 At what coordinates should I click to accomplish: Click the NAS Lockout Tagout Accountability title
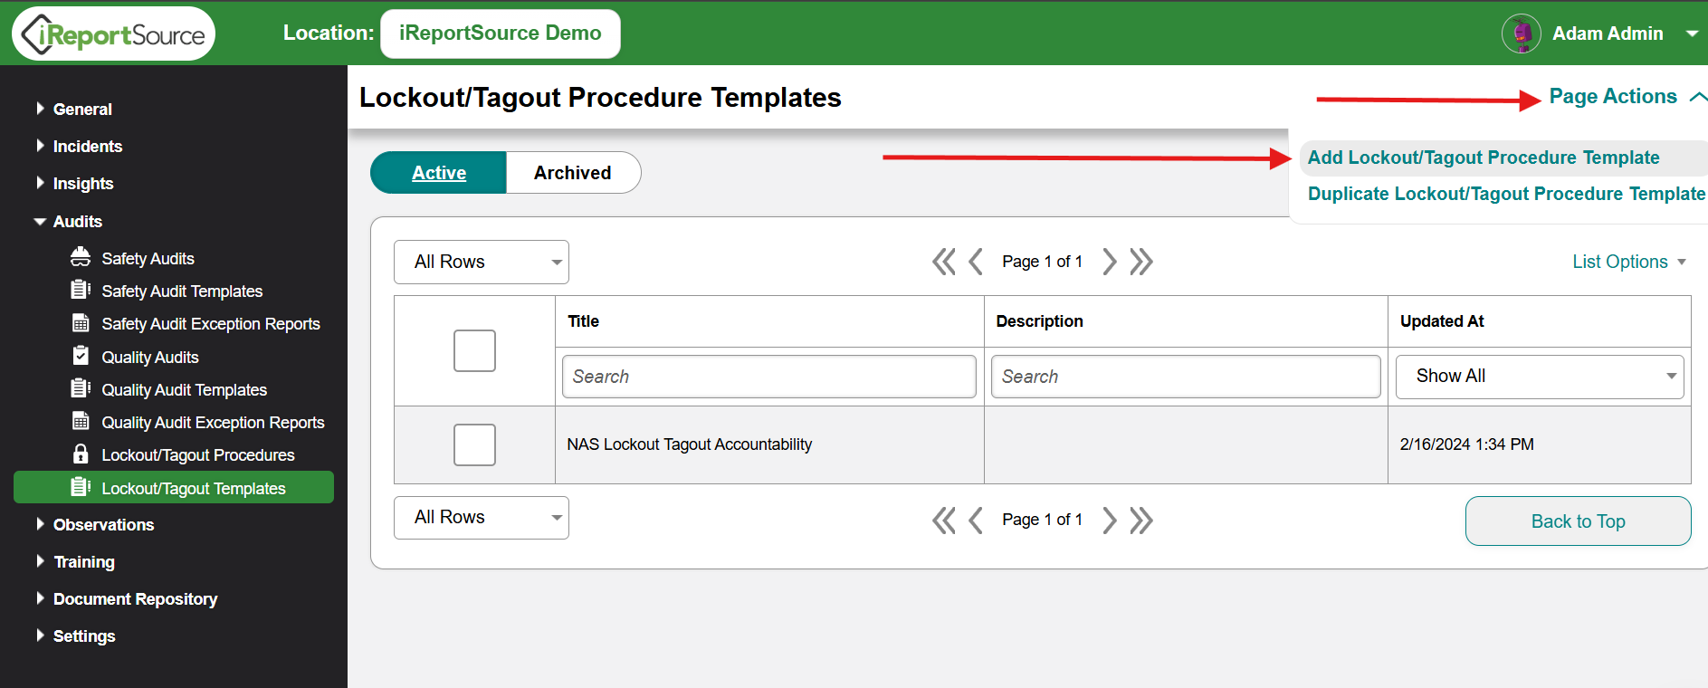pyautogui.click(x=689, y=444)
